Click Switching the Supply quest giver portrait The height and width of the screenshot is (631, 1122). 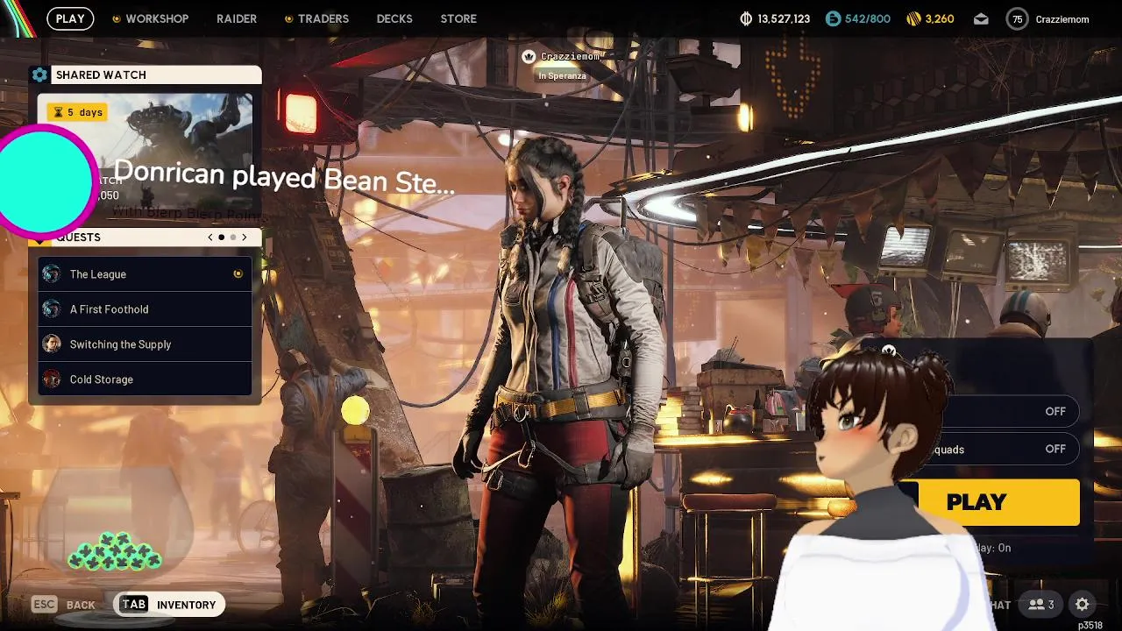point(52,344)
